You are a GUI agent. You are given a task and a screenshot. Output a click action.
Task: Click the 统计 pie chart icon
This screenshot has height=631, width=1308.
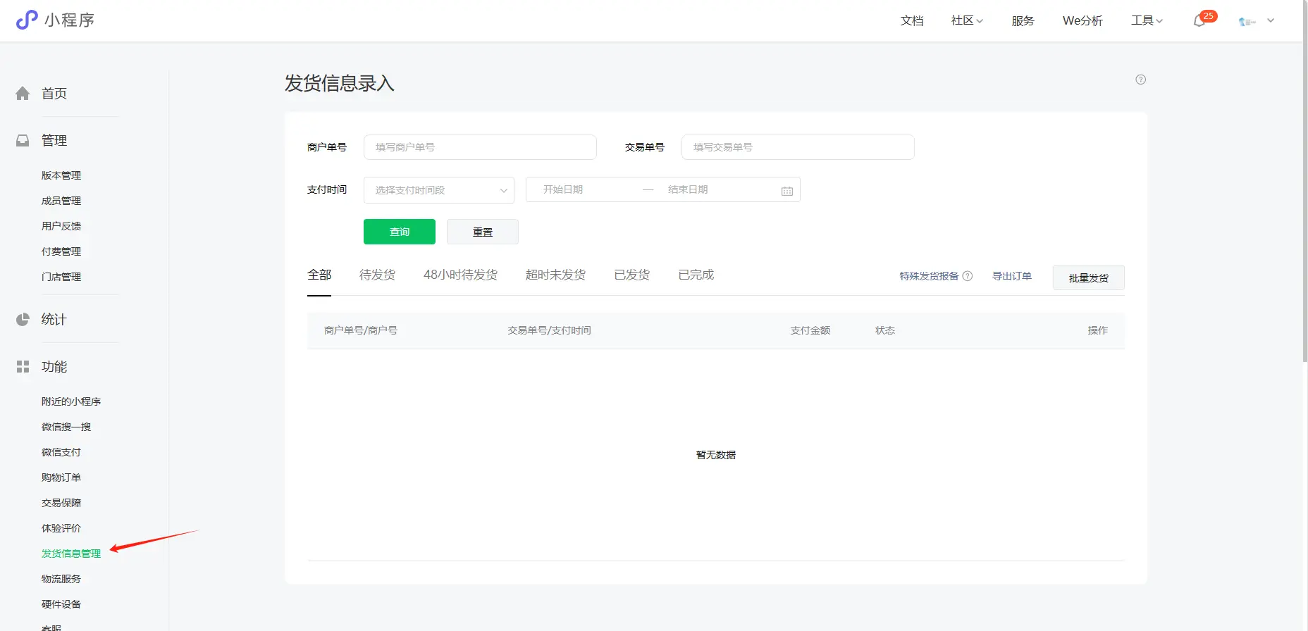23,320
